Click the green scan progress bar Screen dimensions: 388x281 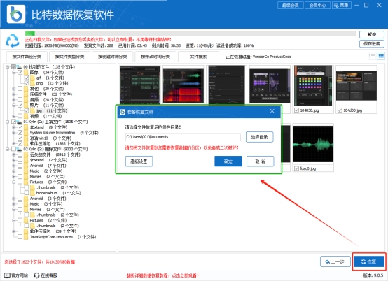pyautogui.click(x=190, y=34)
